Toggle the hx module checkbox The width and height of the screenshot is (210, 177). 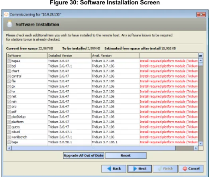click(9, 91)
